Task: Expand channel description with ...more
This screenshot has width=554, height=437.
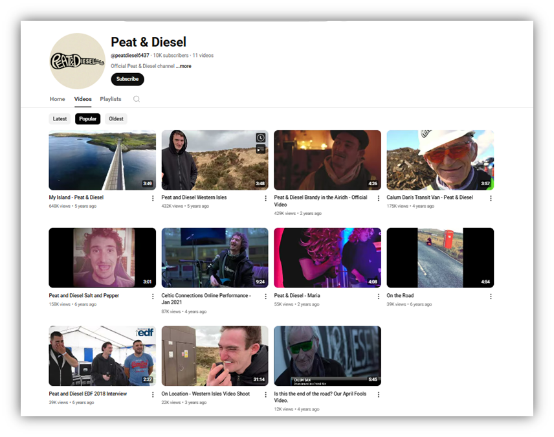Action: click(184, 66)
